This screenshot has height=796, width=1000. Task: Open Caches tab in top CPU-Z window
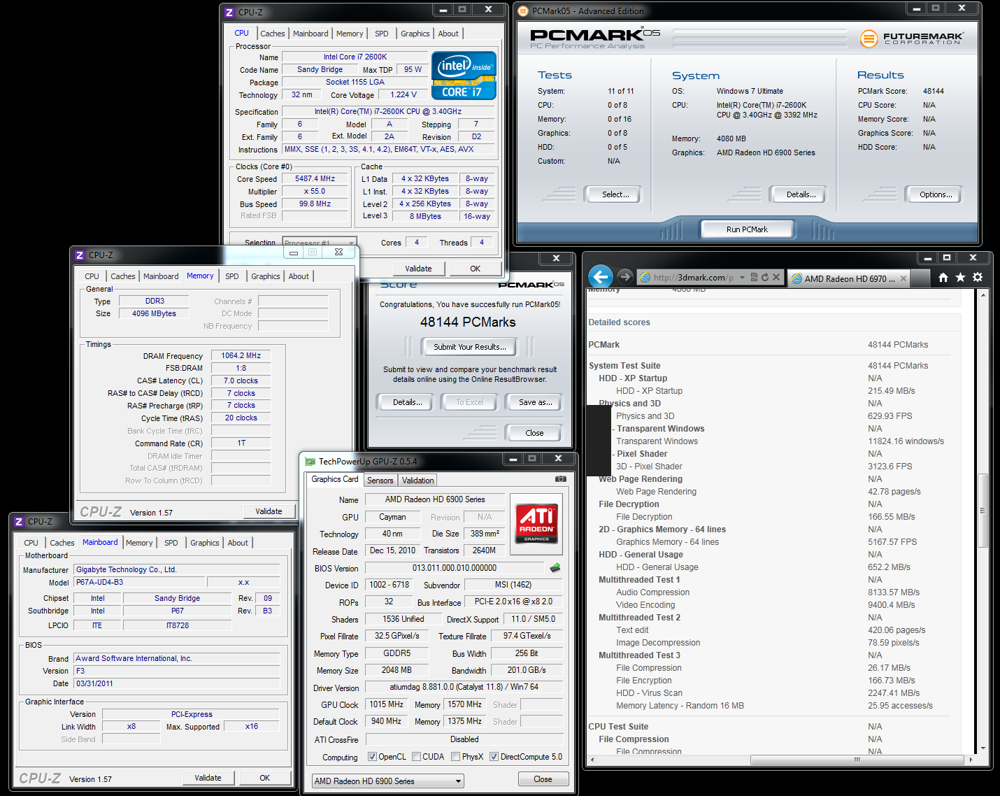(x=273, y=34)
